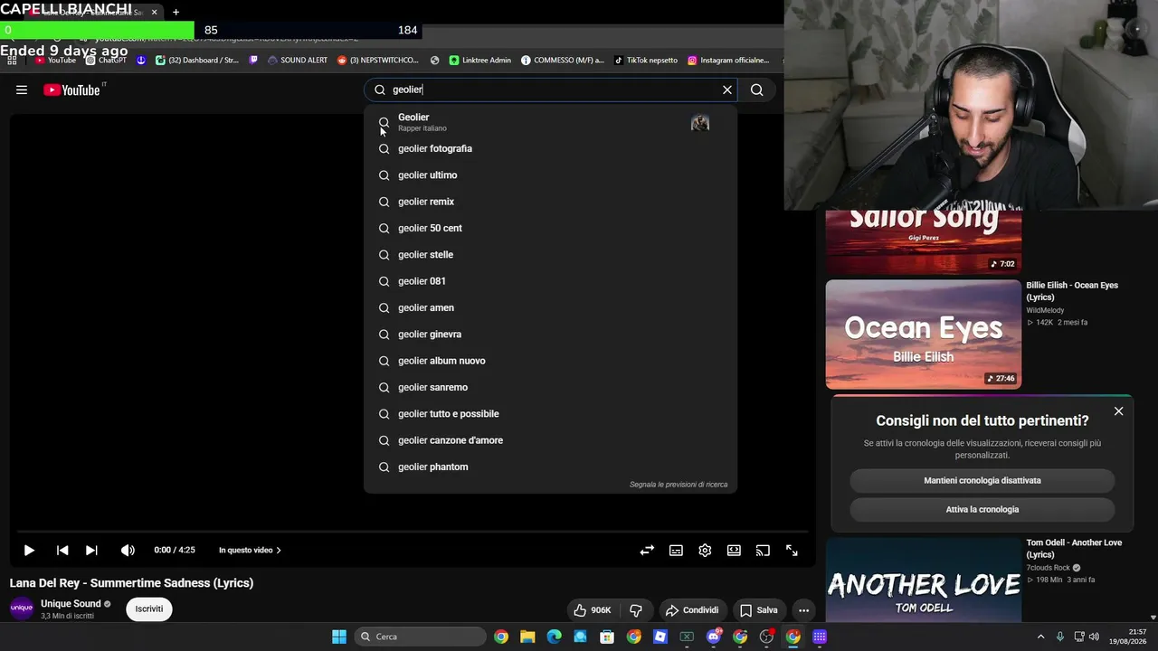
Task: Open Billie Eilish - Ocean Eyes (Lyrics) title
Action: point(1072,291)
